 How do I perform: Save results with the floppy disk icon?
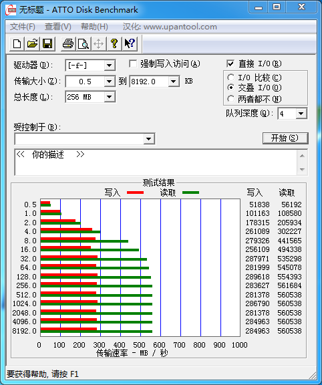point(47,44)
